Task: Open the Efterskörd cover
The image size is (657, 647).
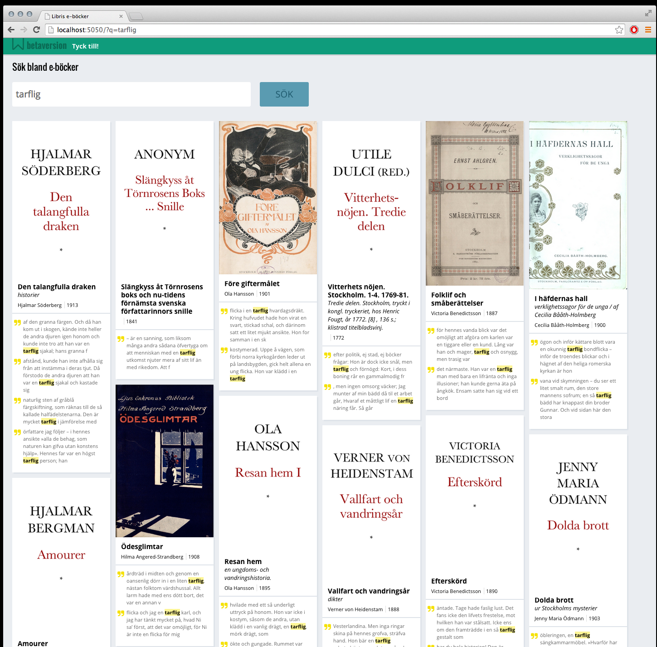Action: (x=475, y=493)
